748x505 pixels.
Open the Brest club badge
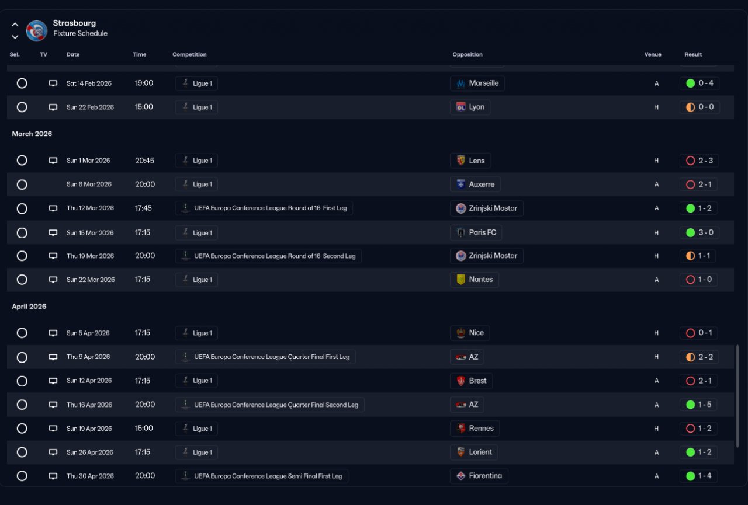[461, 381]
